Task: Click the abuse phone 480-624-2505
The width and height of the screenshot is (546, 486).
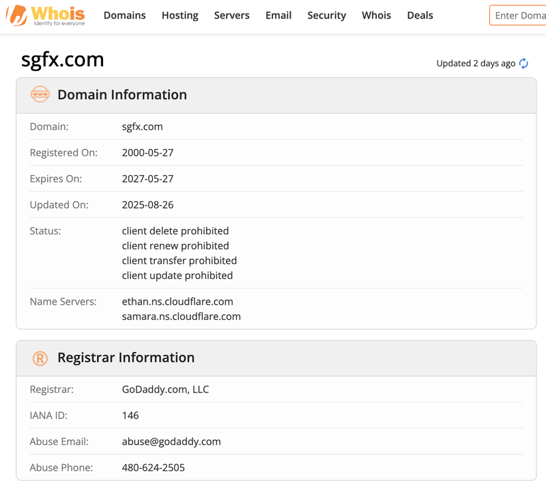Action: pyautogui.click(x=153, y=468)
